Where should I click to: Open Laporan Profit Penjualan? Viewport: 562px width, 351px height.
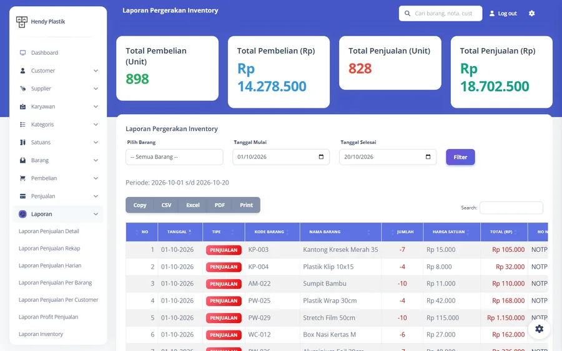pos(48,317)
